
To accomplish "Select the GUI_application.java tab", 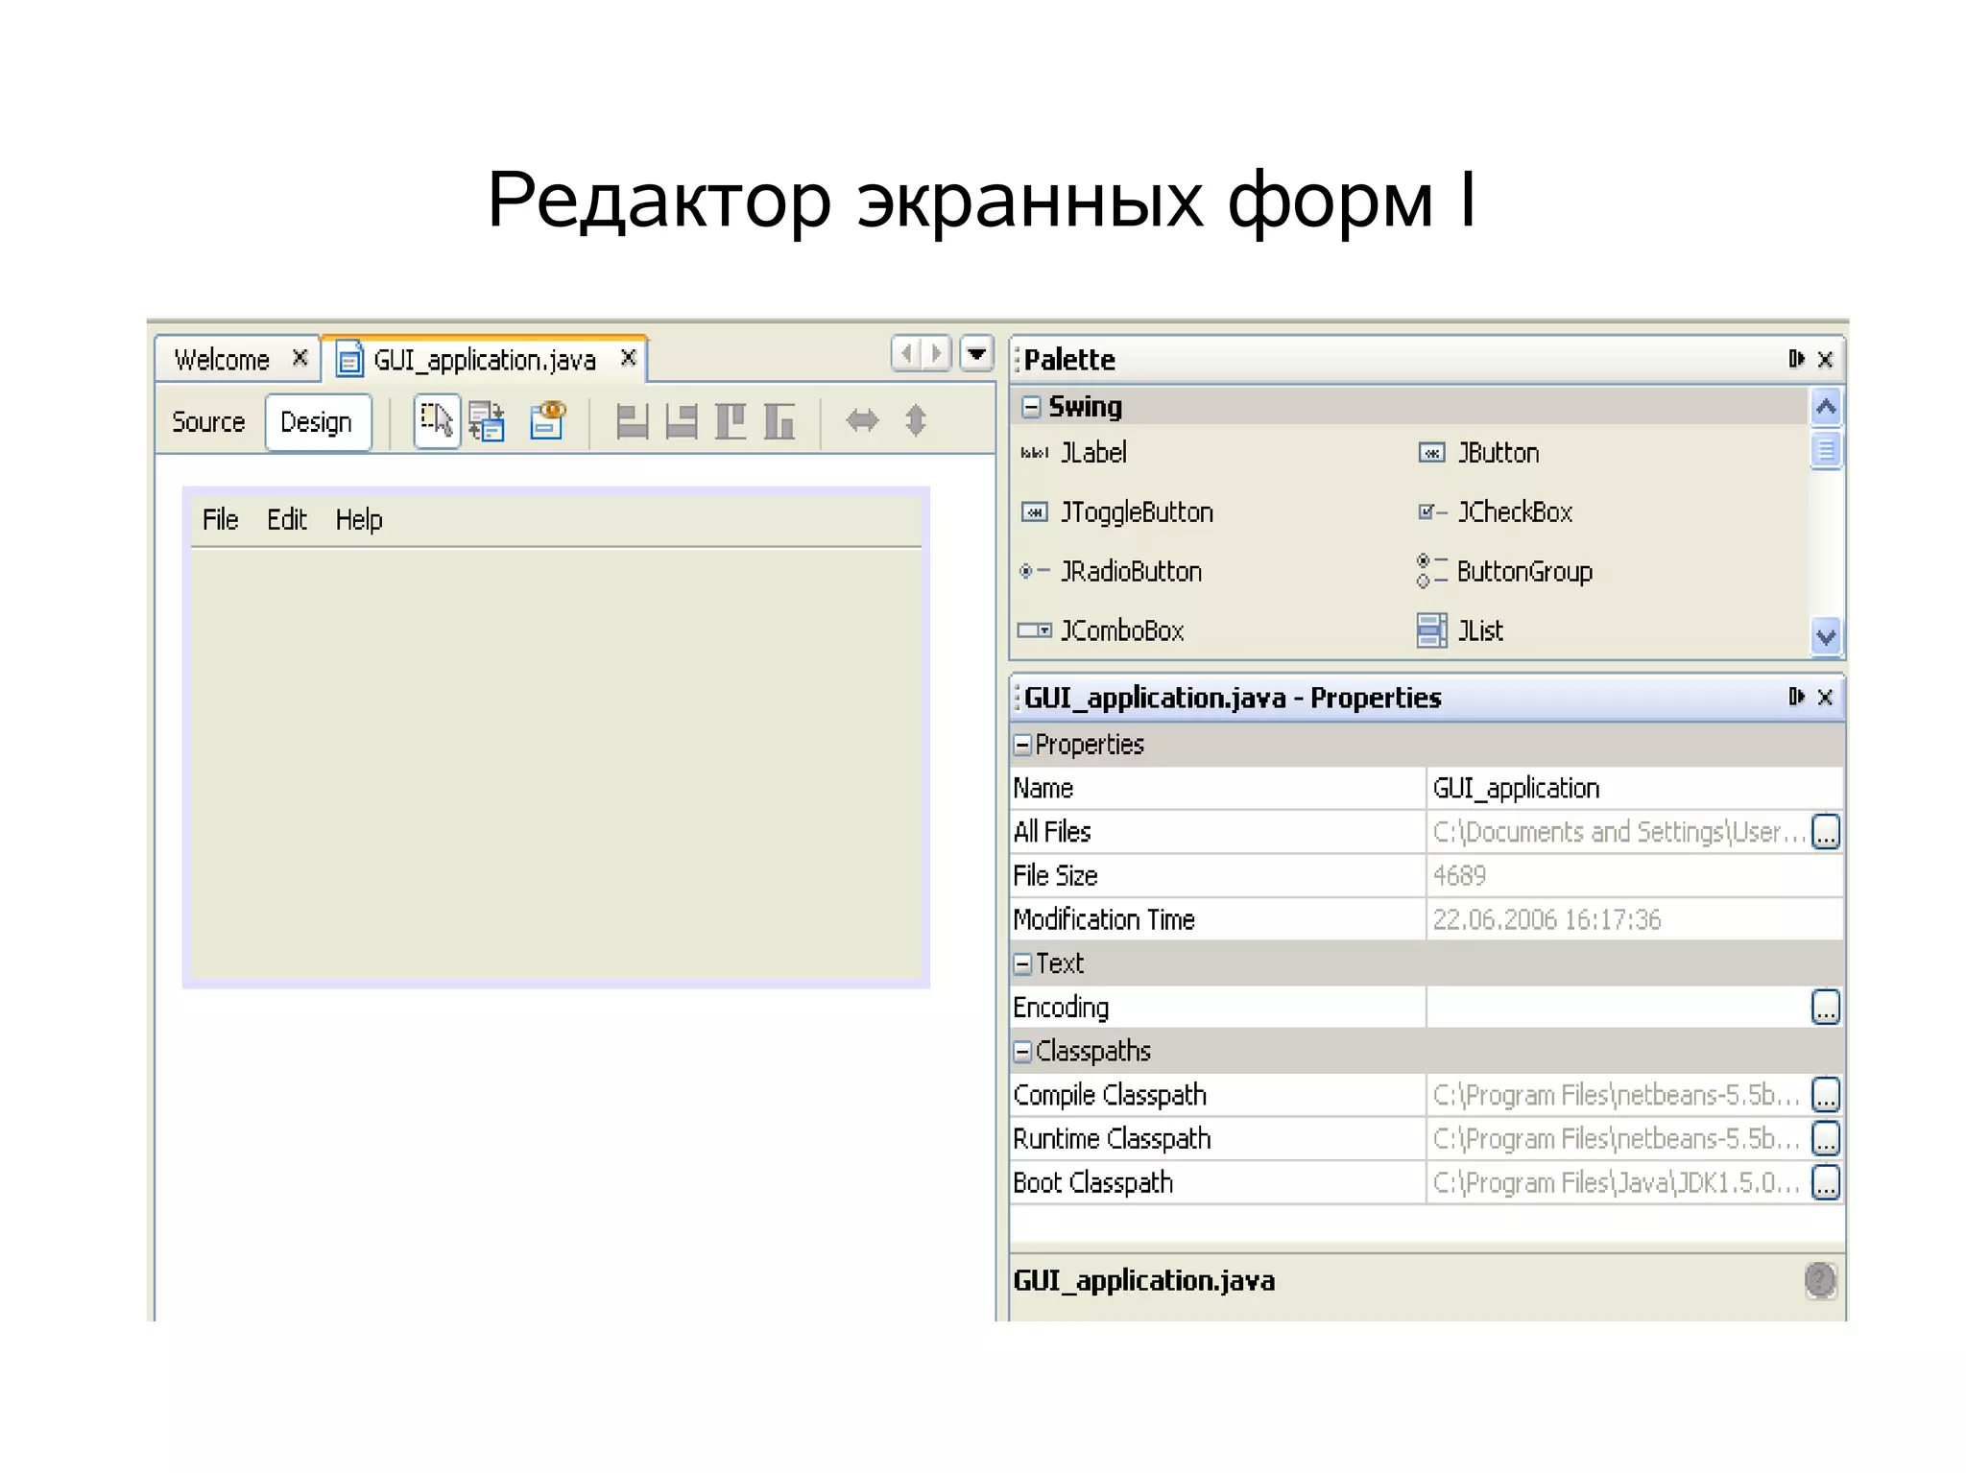I will [x=485, y=360].
